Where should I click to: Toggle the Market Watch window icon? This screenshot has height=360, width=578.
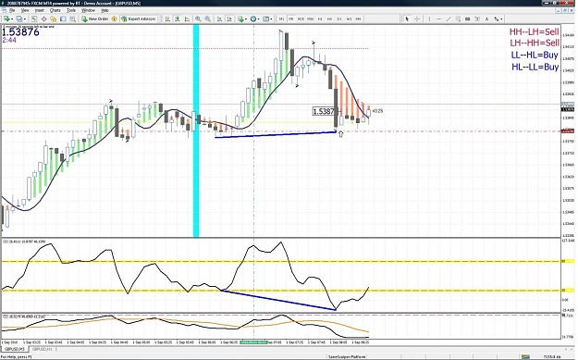(34, 19)
